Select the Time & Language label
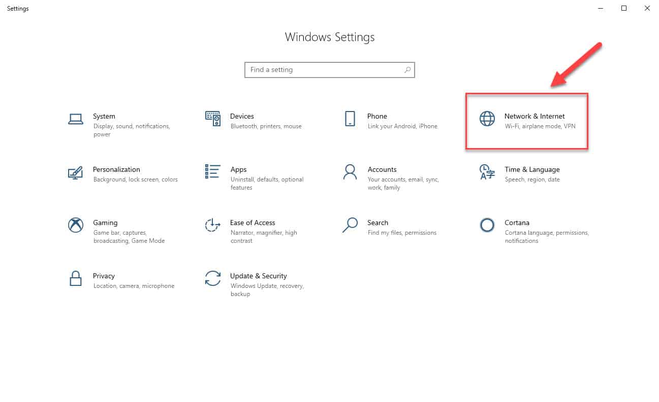 pos(532,169)
